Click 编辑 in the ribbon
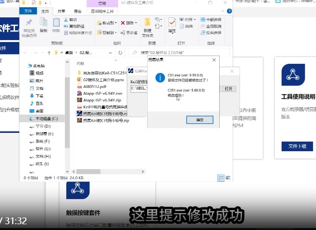The height and width of the screenshot is (230, 316). coord(186,26)
